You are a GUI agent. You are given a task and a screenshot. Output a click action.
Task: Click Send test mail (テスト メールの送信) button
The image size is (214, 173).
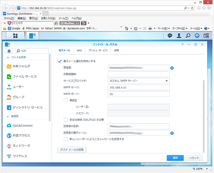click(72, 150)
